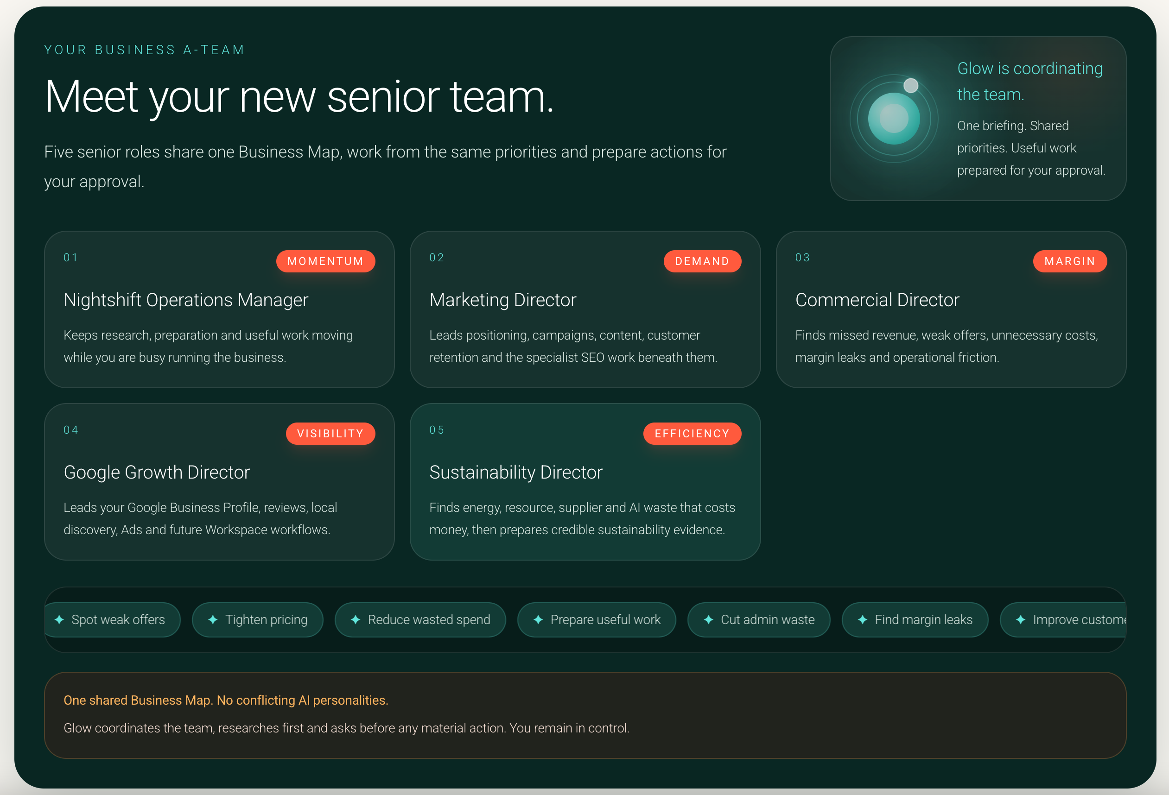Select the VISIBILITY badge

coord(330,434)
